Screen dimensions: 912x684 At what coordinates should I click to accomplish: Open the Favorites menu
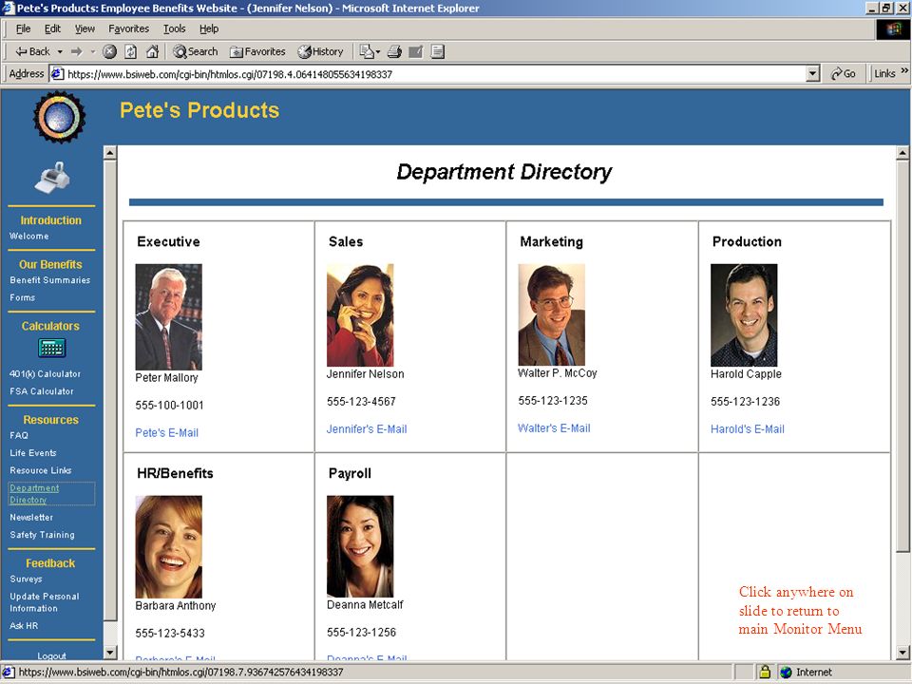click(x=128, y=28)
